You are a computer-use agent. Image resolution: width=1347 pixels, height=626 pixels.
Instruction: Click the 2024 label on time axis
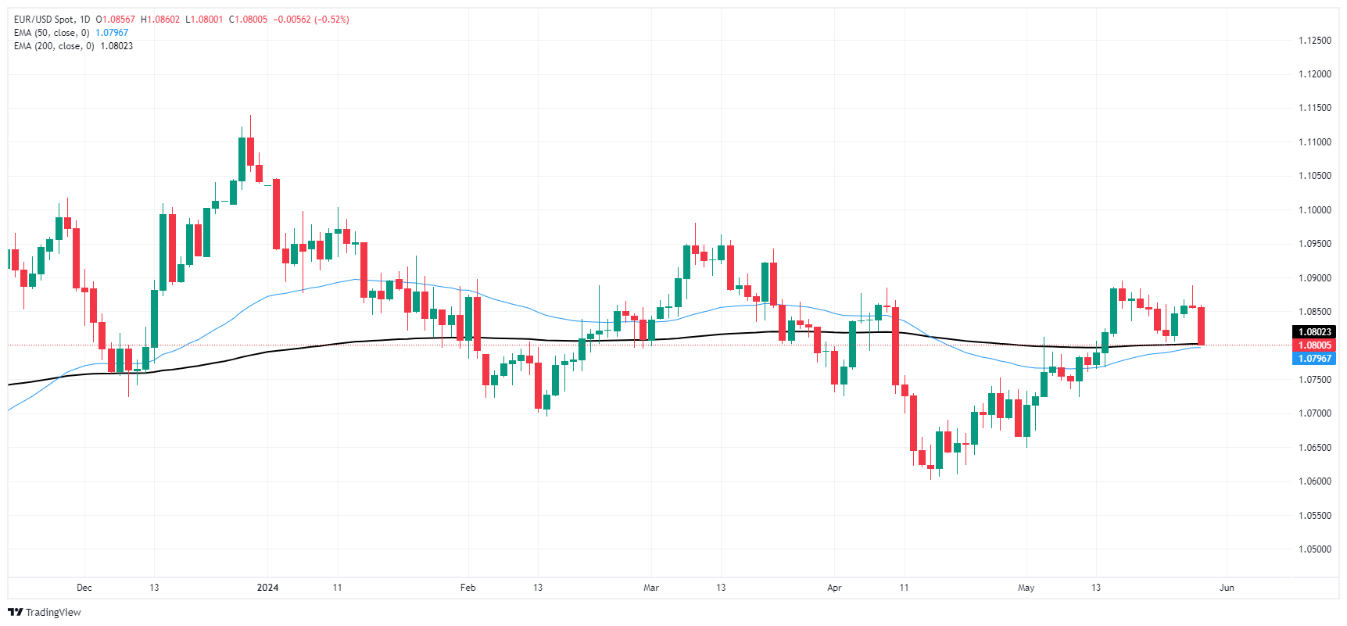267,588
